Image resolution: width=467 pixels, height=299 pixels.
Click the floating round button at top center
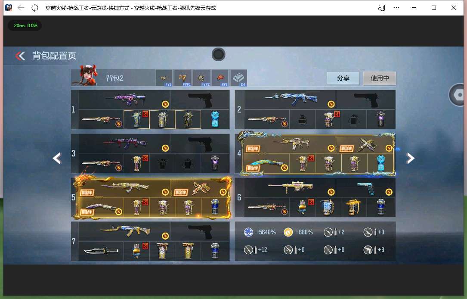pos(218,55)
